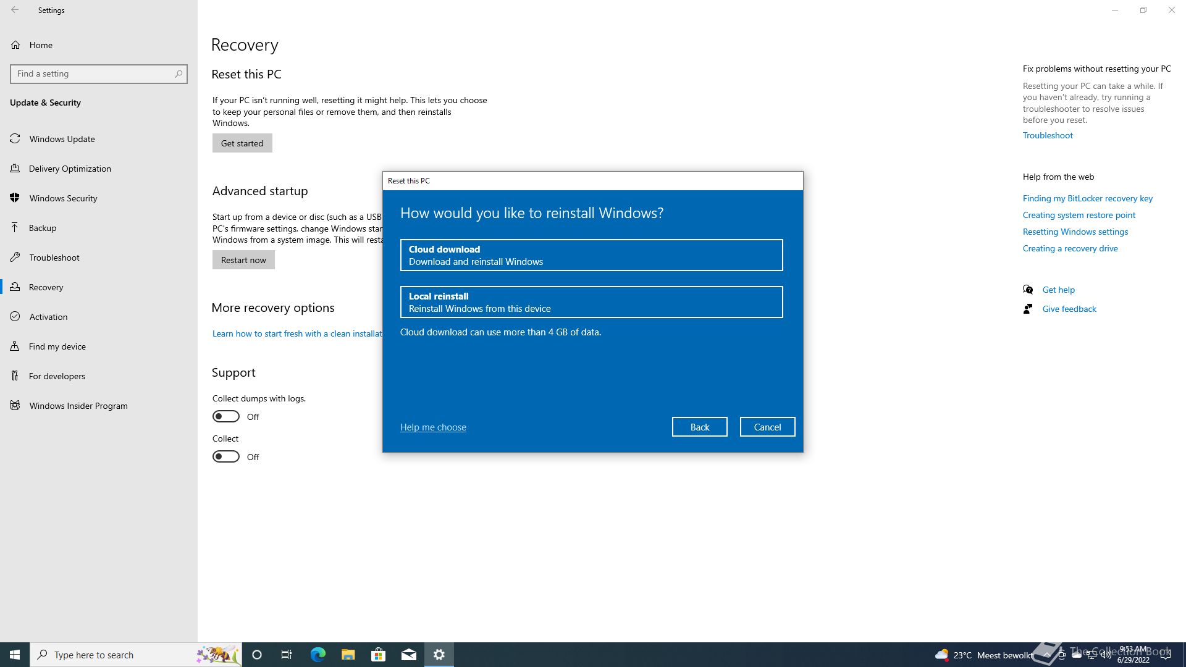Click the Get help link
This screenshot has height=667, width=1186.
pyautogui.click(x=1058, y=290)
